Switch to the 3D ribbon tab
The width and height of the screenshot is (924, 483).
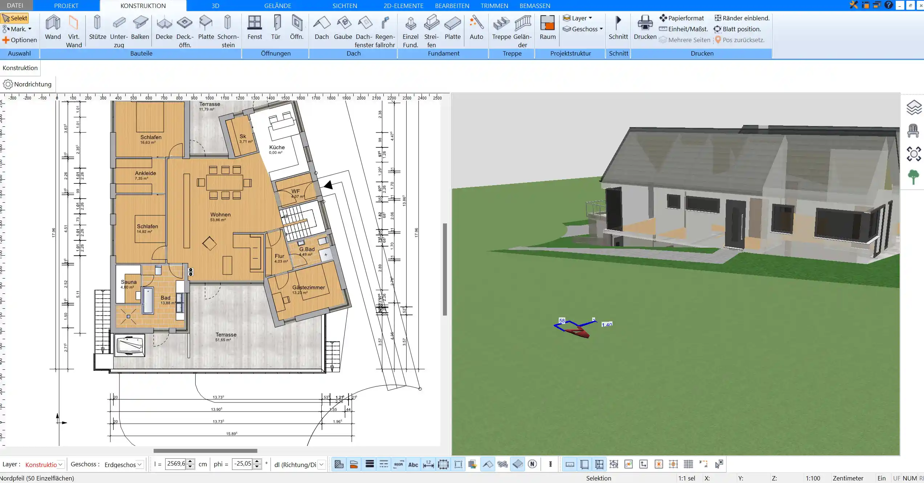(x=215, y=5)
